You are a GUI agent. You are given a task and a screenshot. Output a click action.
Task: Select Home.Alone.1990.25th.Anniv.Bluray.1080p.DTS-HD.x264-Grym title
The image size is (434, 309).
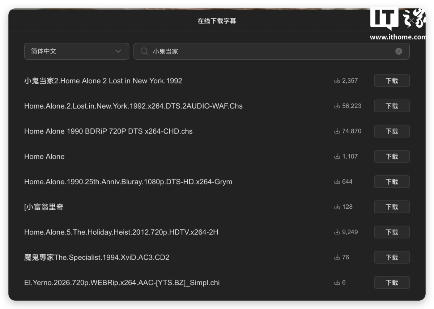coord(128,182)
